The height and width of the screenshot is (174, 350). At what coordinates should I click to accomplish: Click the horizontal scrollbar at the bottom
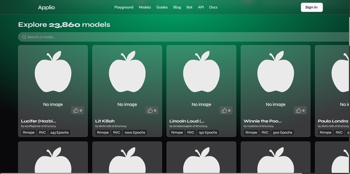tap(151, 173)
